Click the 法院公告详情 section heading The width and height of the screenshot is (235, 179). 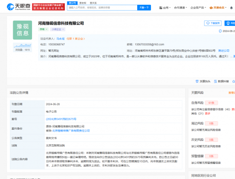pos(19,93)
